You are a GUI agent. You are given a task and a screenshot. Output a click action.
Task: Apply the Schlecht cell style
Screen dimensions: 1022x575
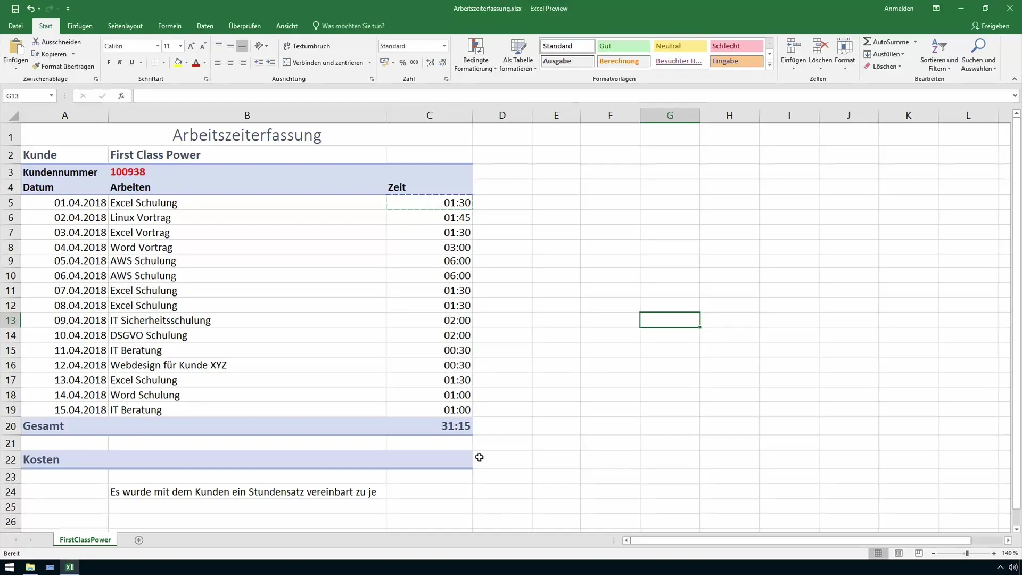(736, 46)
